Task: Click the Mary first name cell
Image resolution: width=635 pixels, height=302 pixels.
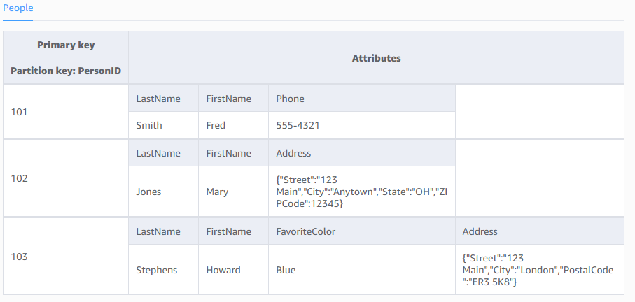Action: (x=217, y=192)
